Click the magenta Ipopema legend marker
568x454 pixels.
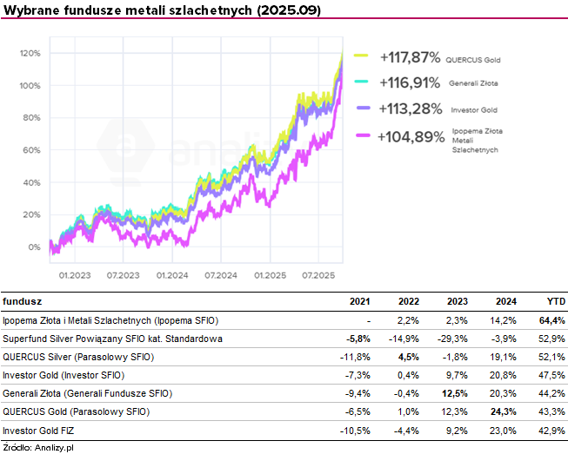coord(364,136)
